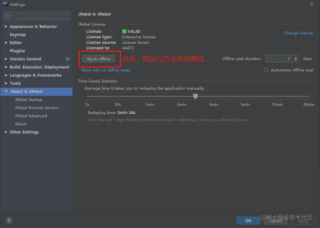This screenshot has width=320, height=228.
Task: Open the JRebel About page
Action: [x=20, y=124]
